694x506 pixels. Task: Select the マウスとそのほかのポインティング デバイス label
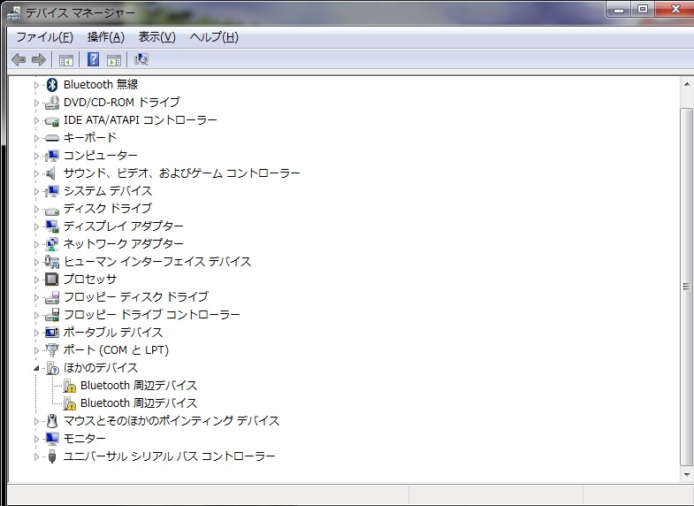pyautogui.click(x=172, y=421)
